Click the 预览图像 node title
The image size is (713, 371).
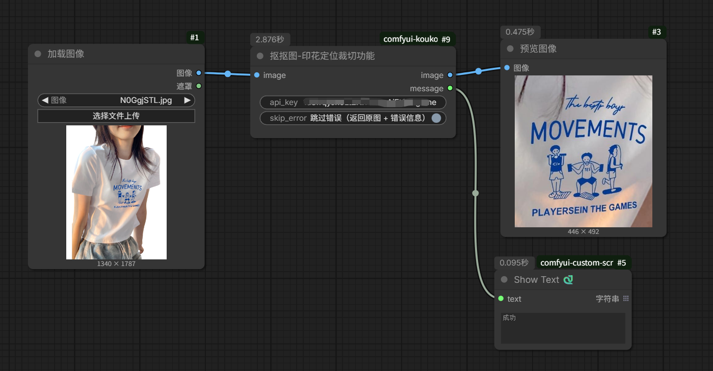click(x=538, y=49)
